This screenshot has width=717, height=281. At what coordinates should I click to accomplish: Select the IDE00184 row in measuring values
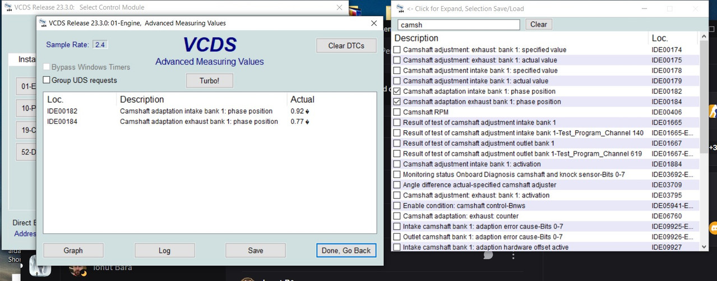coord(210,121)
